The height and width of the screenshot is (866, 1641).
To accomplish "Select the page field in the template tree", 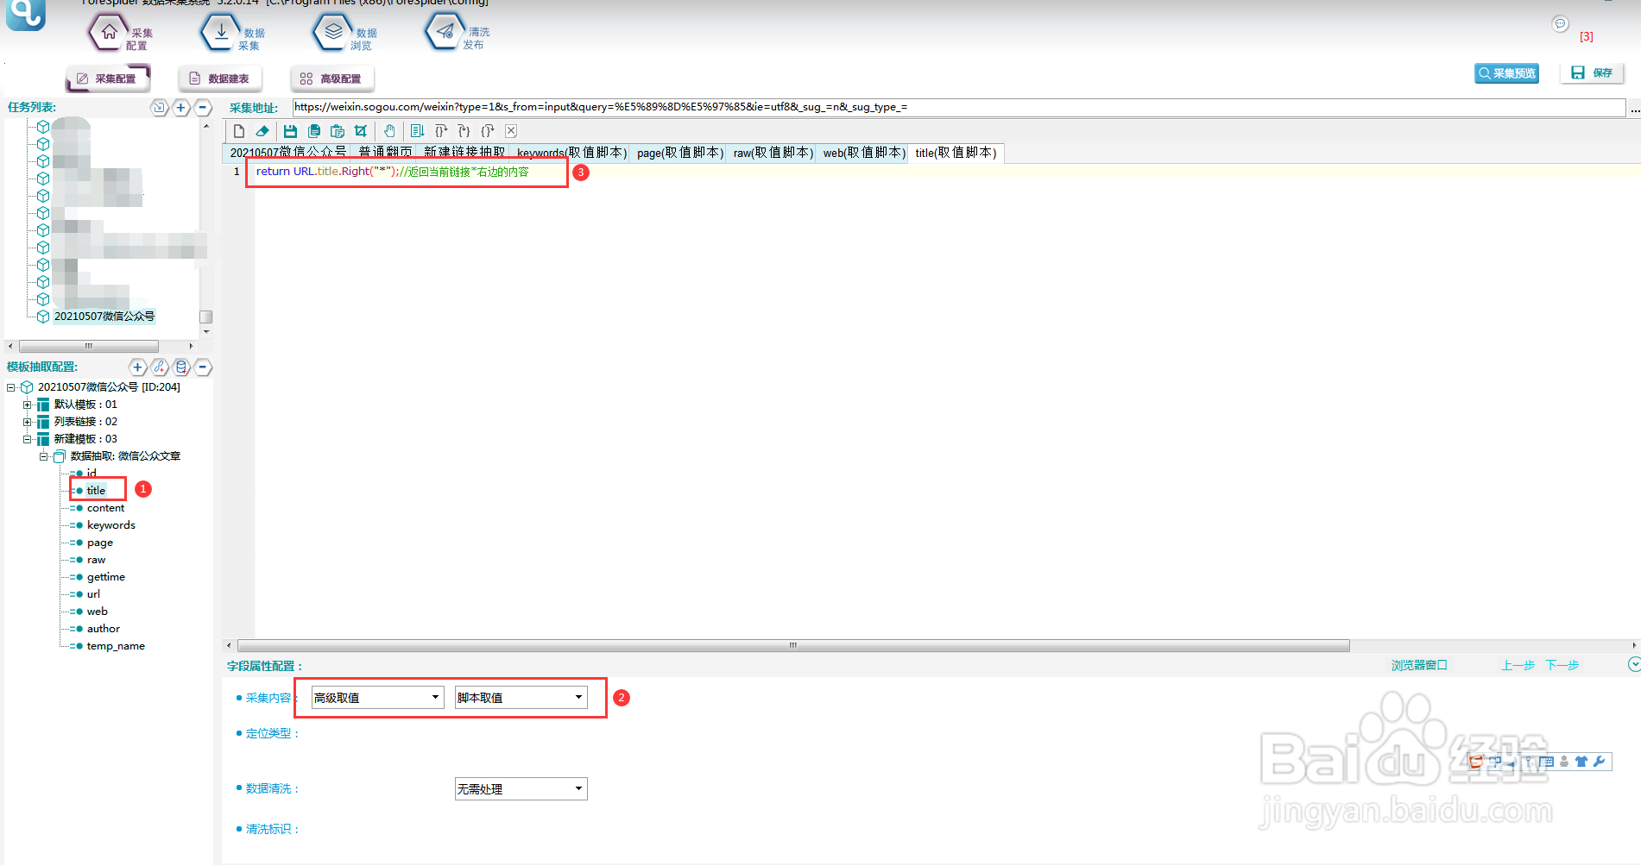I will click(99, 543).
